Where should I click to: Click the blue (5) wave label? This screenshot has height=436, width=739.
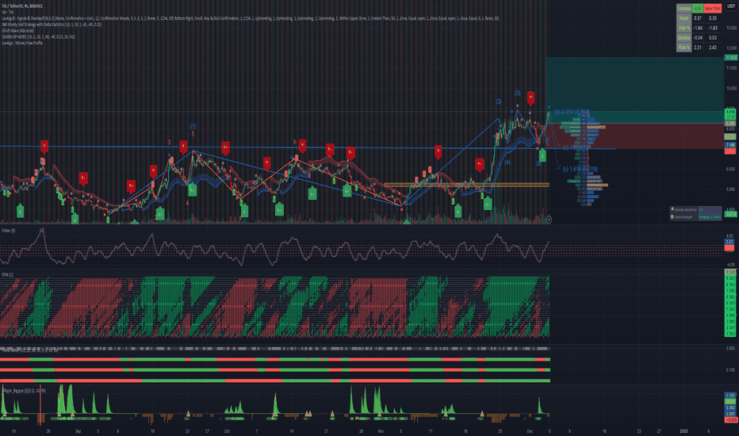tap(517, 94)
